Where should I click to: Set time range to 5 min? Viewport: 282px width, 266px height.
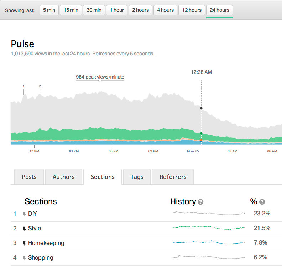point(49,10)
